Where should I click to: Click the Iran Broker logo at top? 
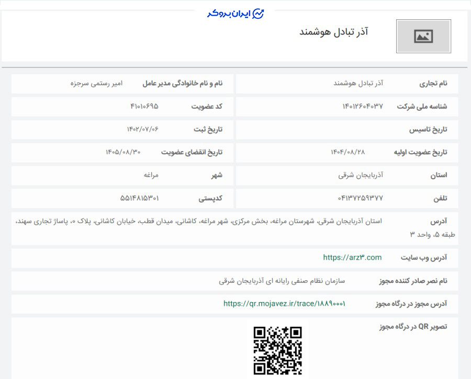(235, 14)
